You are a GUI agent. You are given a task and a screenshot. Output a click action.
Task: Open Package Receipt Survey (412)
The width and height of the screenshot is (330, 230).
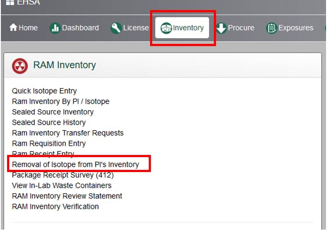pos(62,175)
